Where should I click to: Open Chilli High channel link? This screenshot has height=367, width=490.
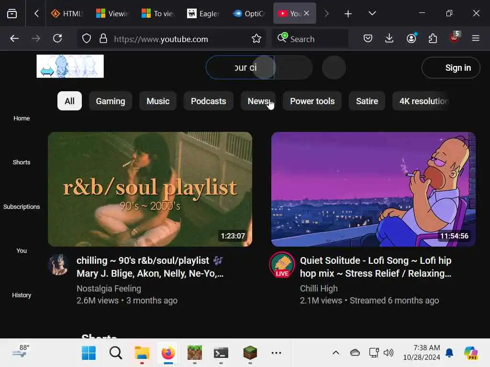[x=319, y=288]
